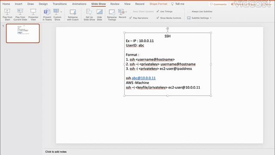
Task: Click Play from Current Slide icon
Action: 20,12
